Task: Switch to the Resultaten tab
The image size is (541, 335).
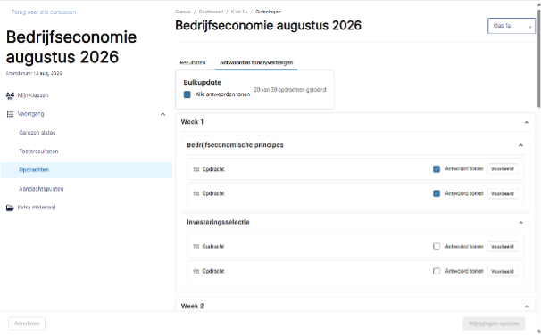Action: [x=193, y=62]
